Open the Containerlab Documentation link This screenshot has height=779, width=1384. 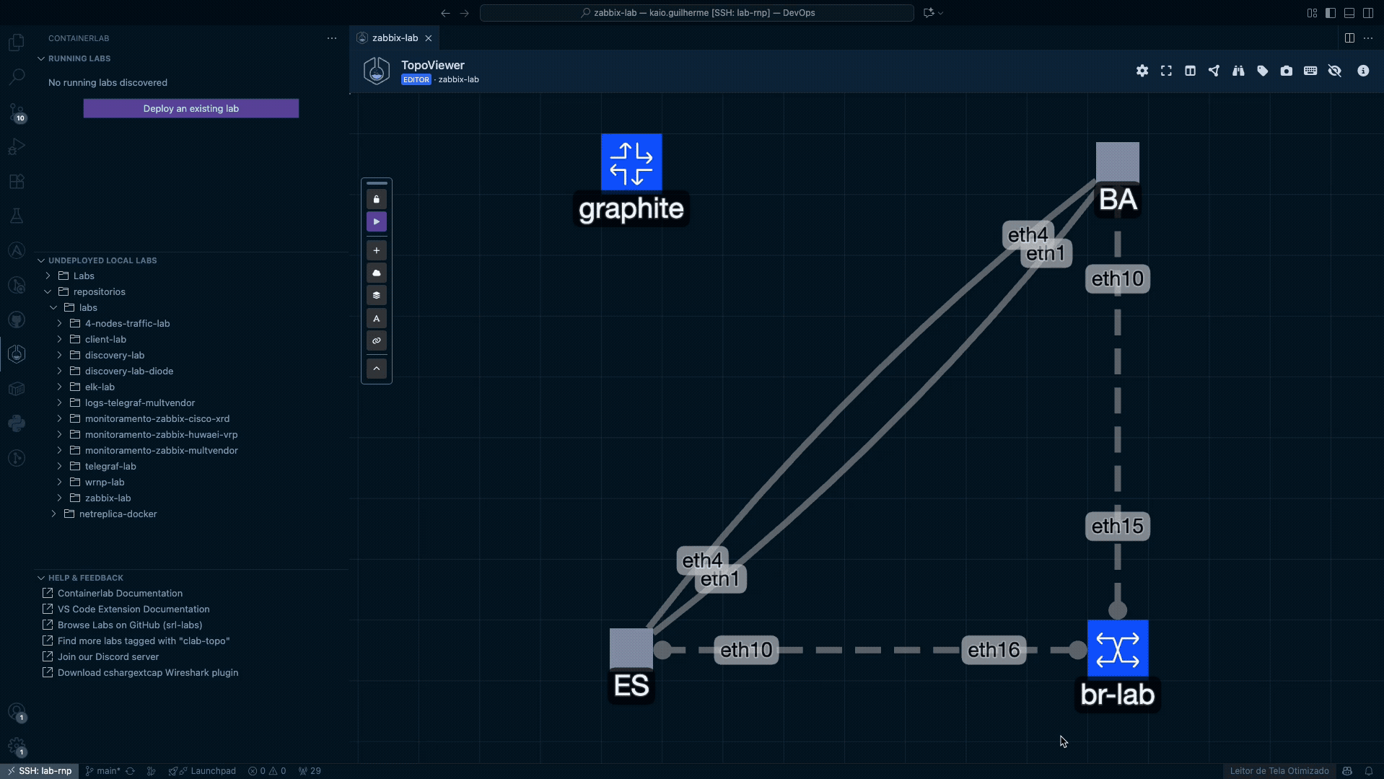click(x=120, y=593)
